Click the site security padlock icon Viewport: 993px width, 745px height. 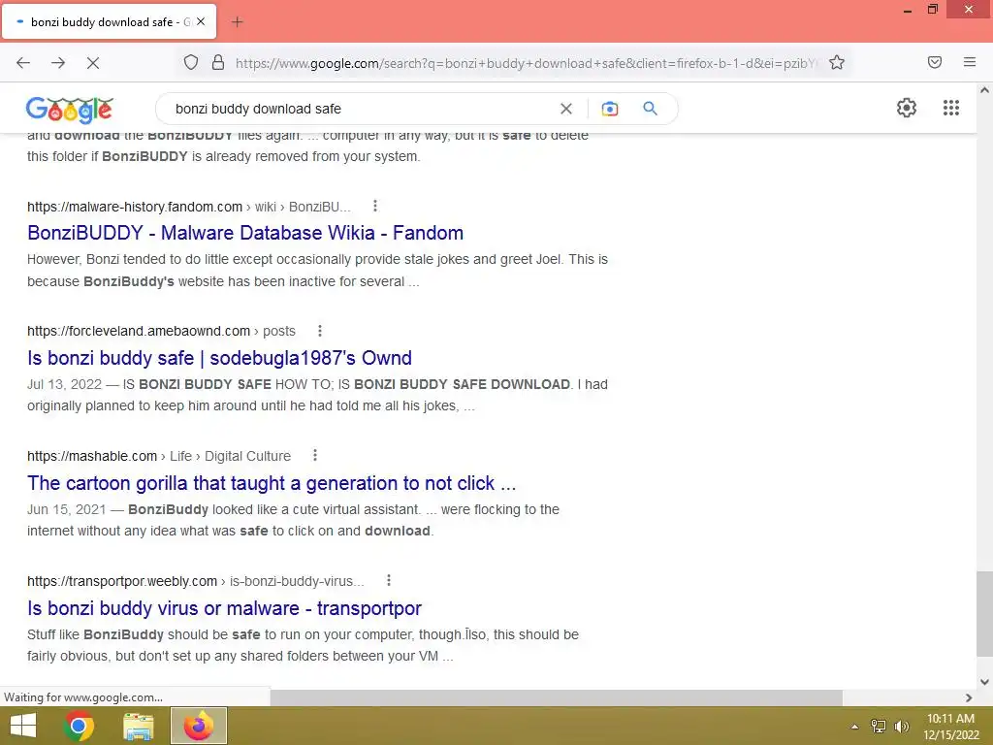point(218,62)
